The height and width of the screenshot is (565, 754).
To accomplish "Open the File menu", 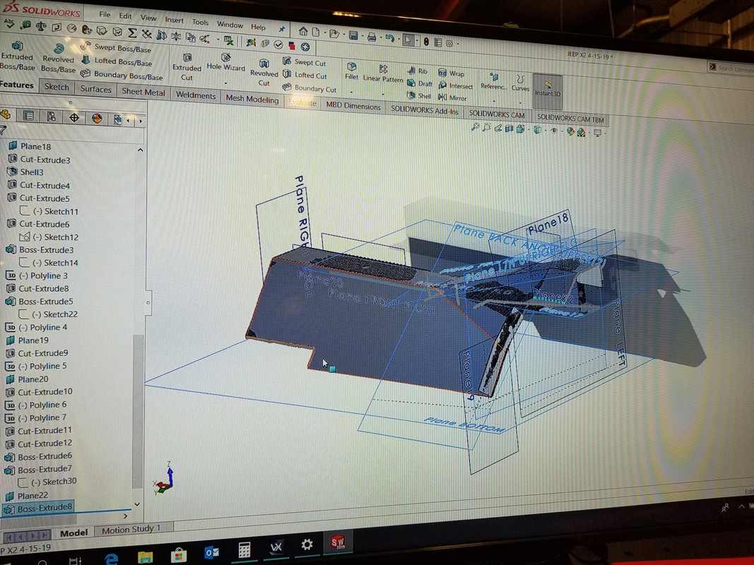I will click(x=105, y=15).
